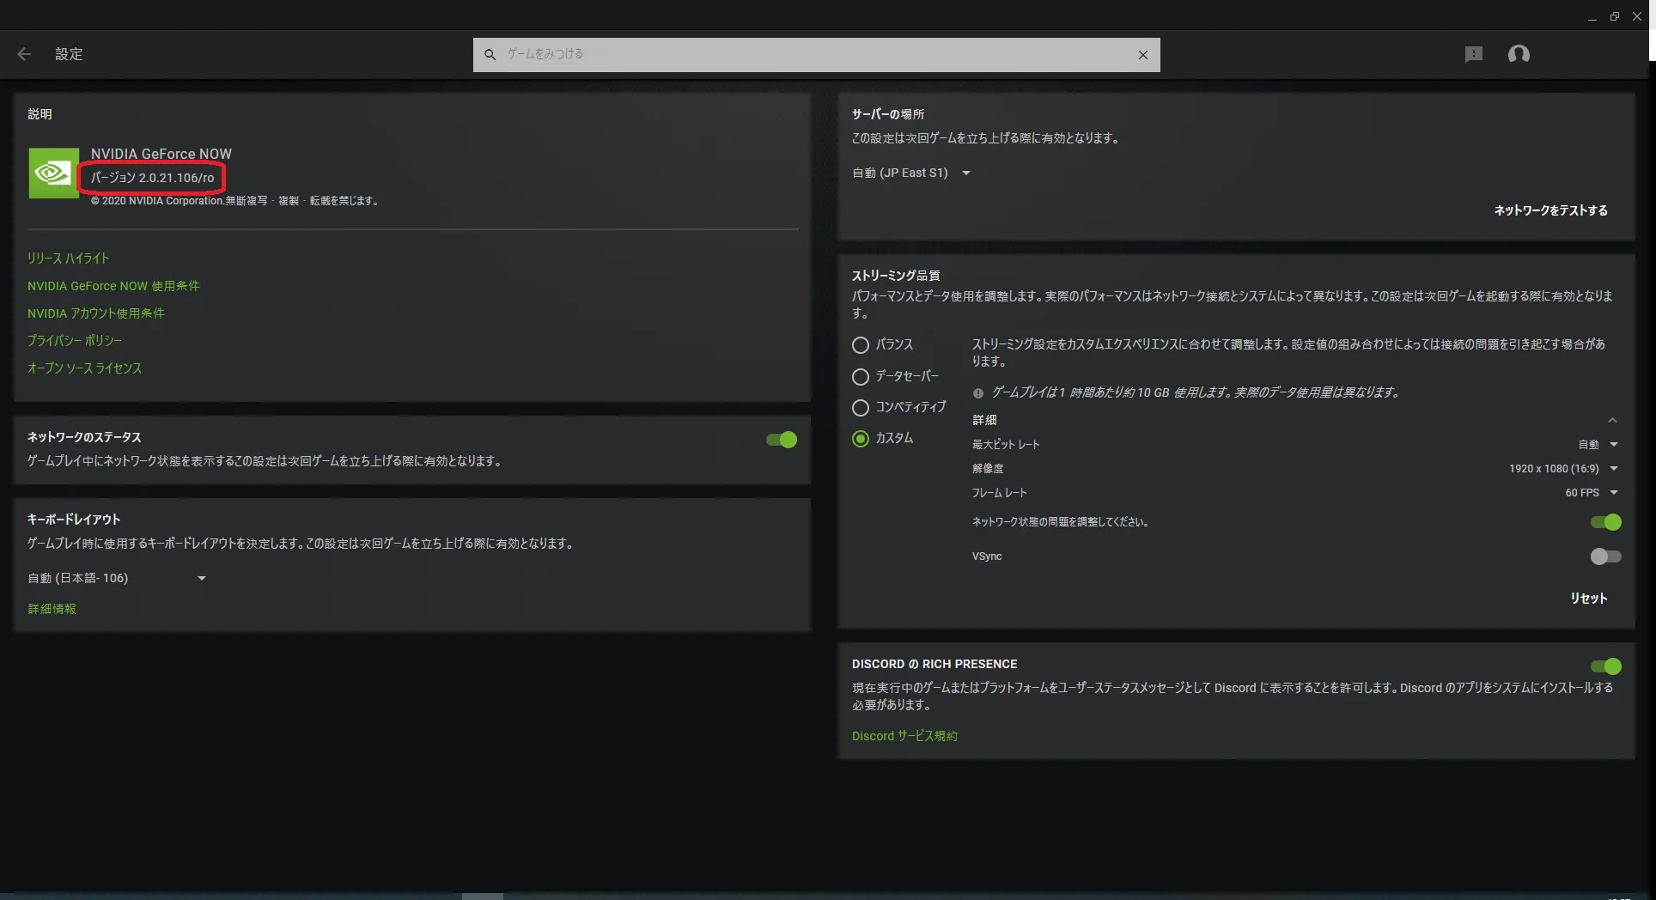Collapse the 詳細 section chevron

[x=1612, y=420]
